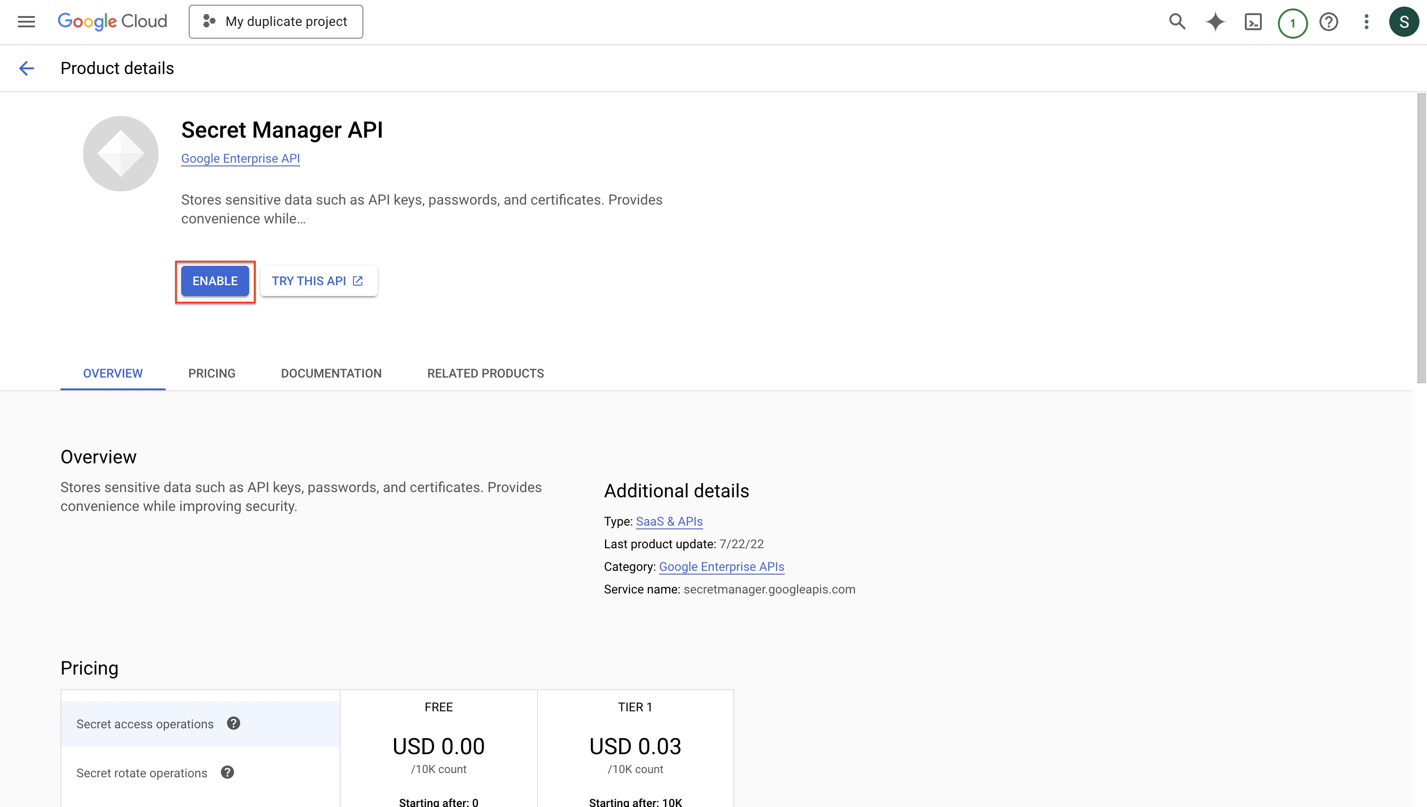Open the search magnifier icon
1427x807 pixels.
pyautogui.click(x=1177, y=22)
